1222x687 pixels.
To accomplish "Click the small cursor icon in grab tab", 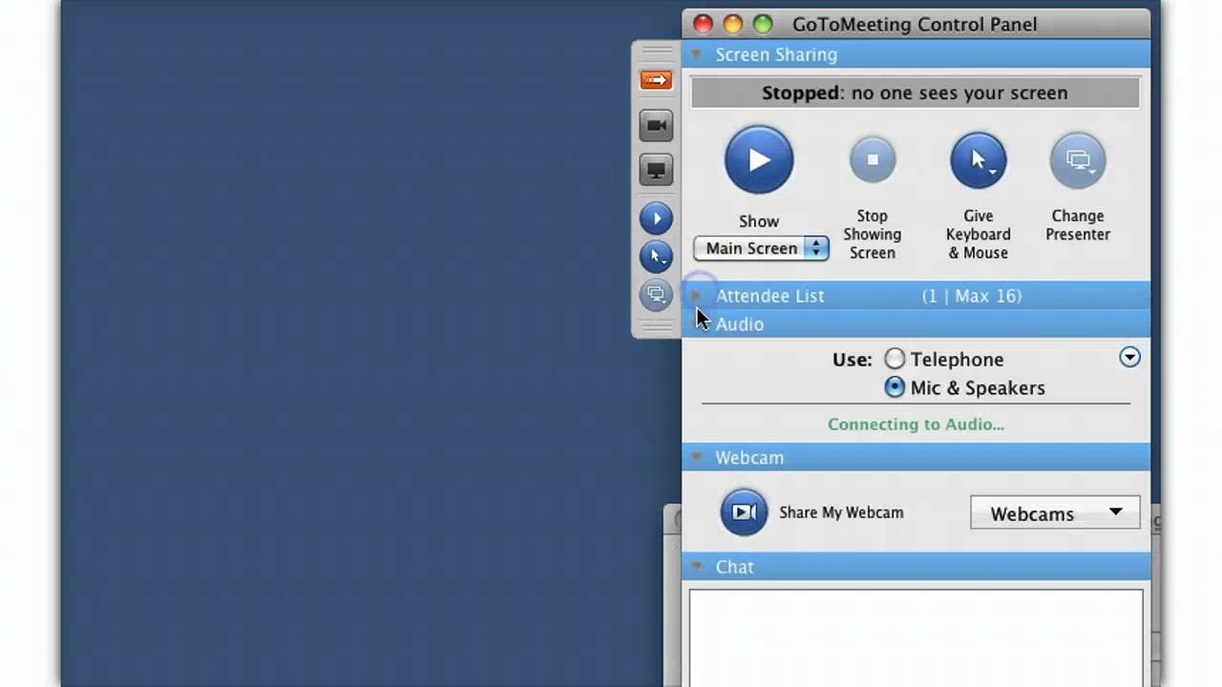I will 656,257.
